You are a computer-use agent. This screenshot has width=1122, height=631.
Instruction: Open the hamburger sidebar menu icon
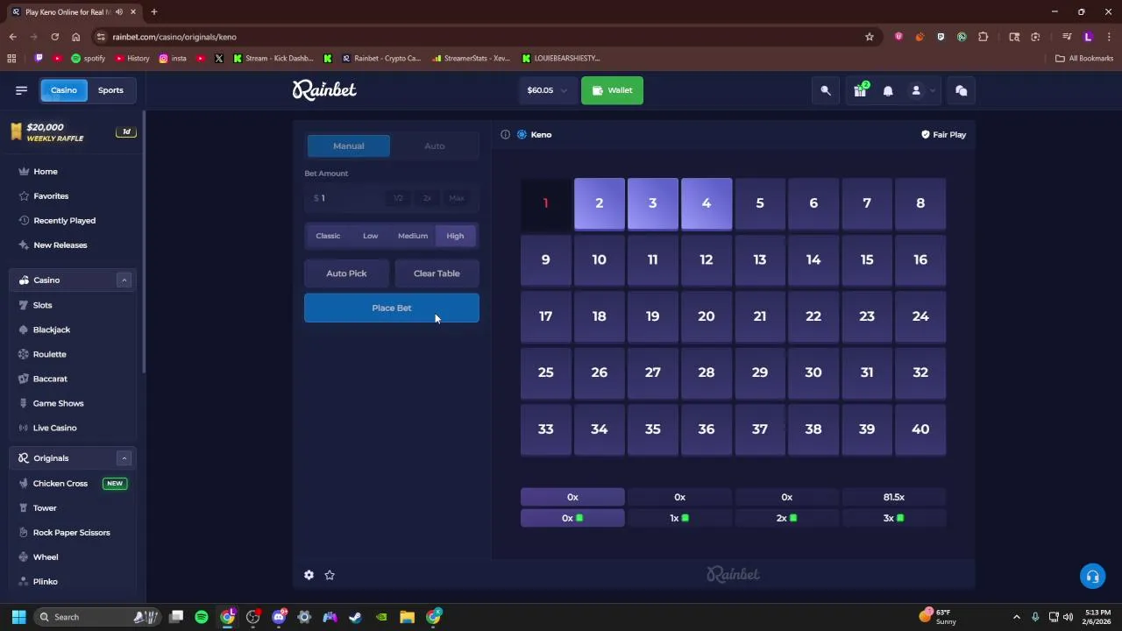(21, 90)
